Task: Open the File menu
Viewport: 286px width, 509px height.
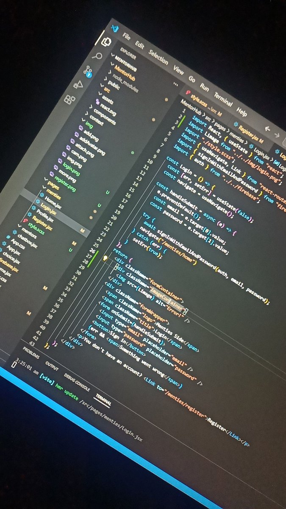Action: pyautogui.click(x=126, y=36)
